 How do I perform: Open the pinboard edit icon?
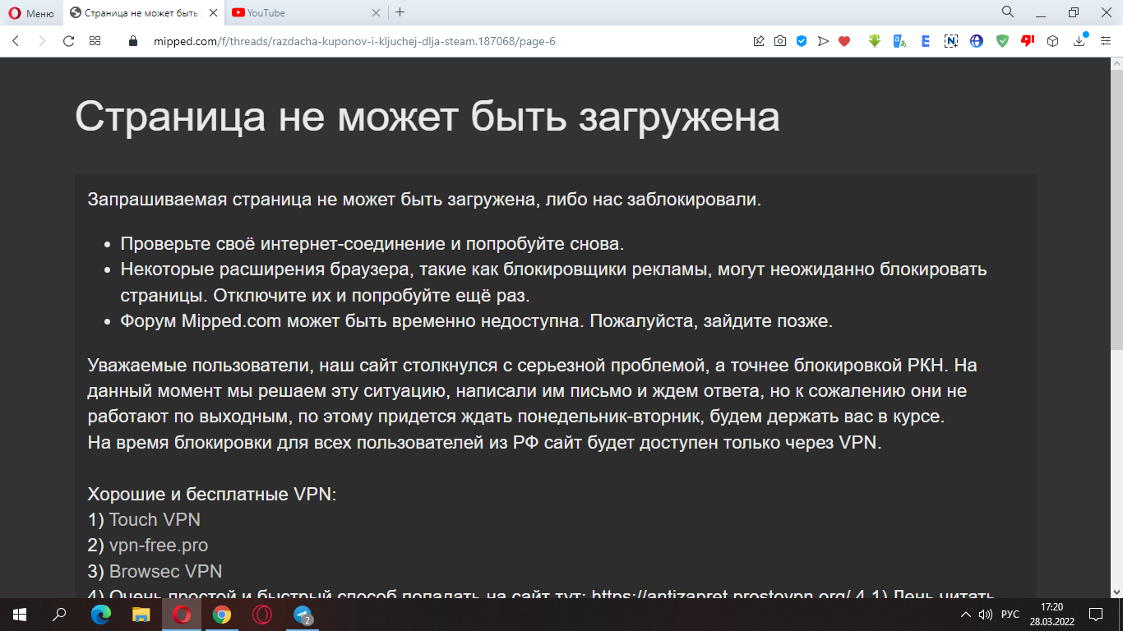[x=759, y=41]
